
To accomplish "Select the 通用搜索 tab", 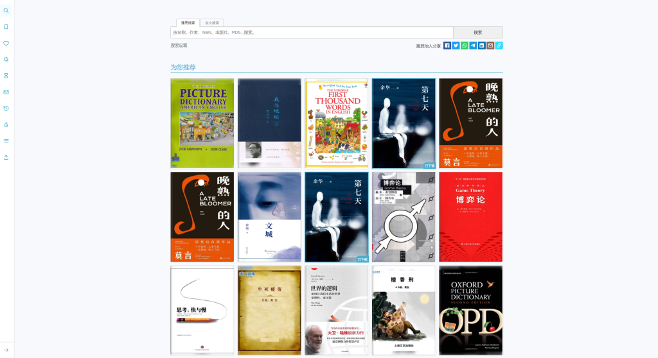I will pos(188,22).
